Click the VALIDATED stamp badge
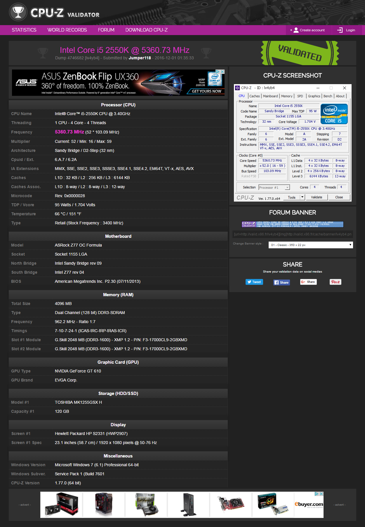The image size is (365, 527). click(x=300, y=53)
